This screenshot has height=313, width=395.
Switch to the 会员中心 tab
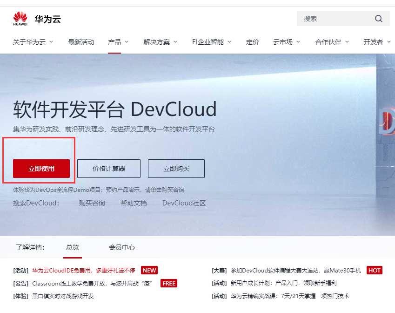click(122, 247)
